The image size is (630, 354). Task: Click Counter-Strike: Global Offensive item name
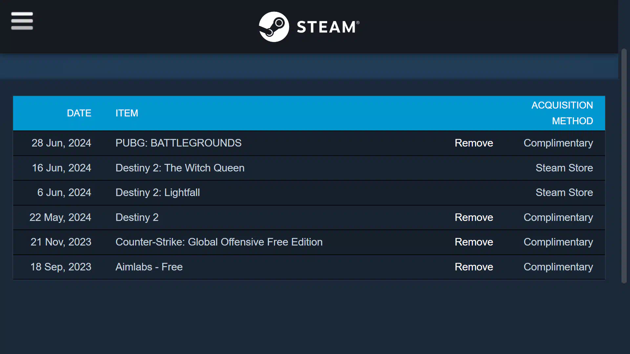tap(219, 242)
